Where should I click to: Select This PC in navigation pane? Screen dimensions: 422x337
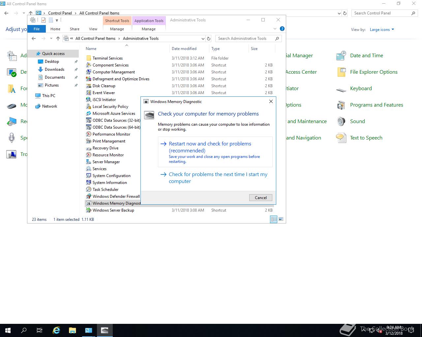[x=49, y=96]
